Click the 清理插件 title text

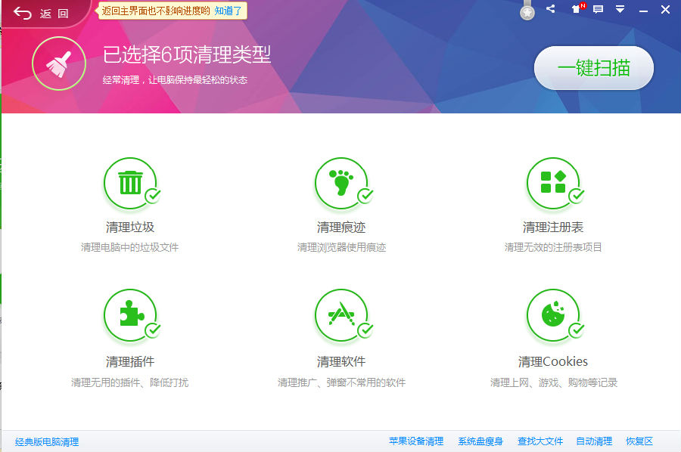coord(130,361)
